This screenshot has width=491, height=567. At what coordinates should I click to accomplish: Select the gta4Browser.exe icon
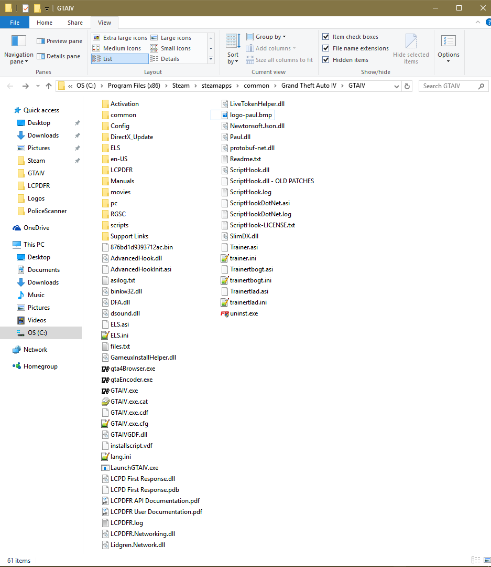(105, 369)
